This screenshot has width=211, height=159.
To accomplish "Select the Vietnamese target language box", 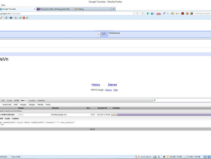I will pyautogui.click(x=159, y=34).
